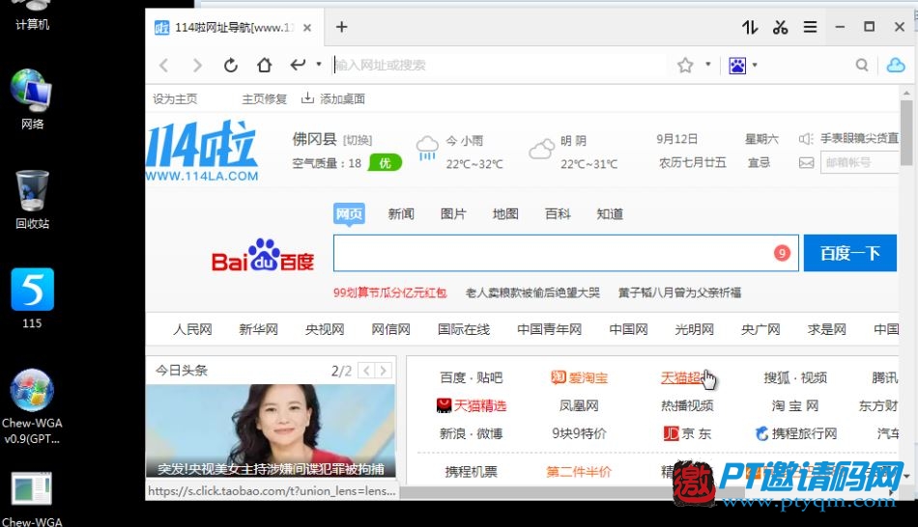Open the browser hamburger menu
Viewport: 918px width, 527px height.
811,27
